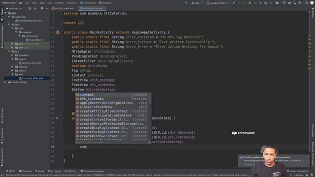Open the TODO tool window

[11, 171]
